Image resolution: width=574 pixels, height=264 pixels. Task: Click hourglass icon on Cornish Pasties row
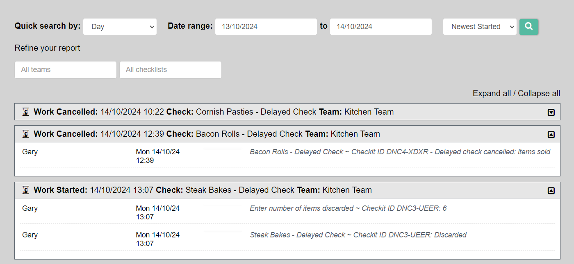(26, 112)
